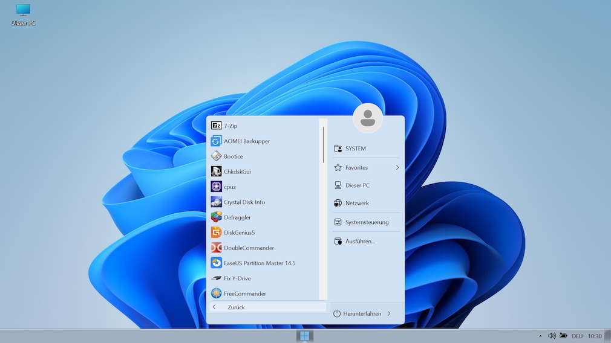Open DiskGenius5 from the list
This screenshot has width=611, height=343.
coord(217,232)
